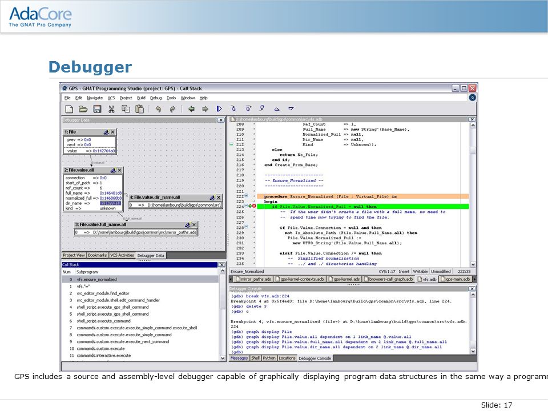Switch to the Python tab
Screen dimensions: 548x411
[x=269, y=358]
